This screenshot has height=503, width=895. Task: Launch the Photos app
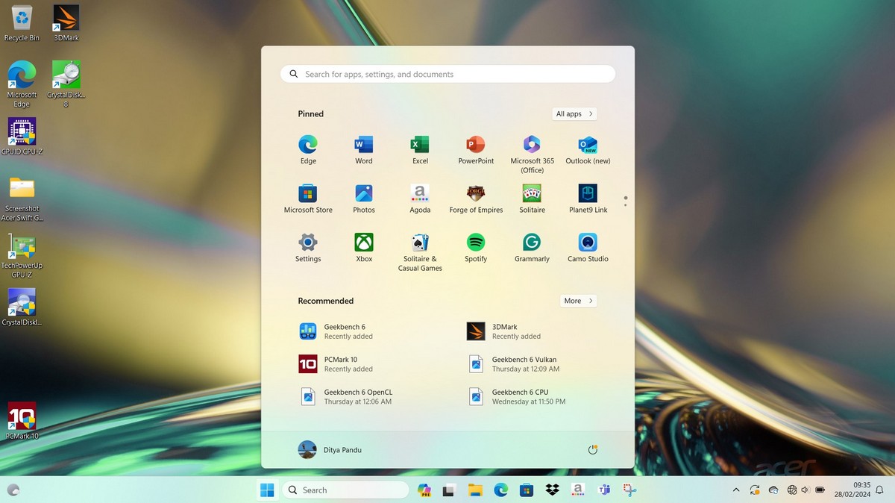click(364, 199)
